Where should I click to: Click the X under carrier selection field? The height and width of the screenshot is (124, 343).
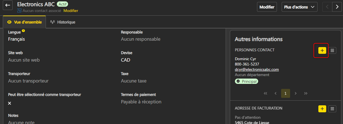10,103
